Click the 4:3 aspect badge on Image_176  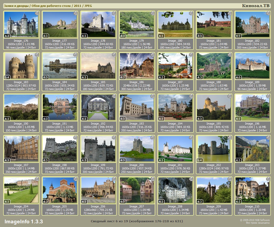coord(7,36)
